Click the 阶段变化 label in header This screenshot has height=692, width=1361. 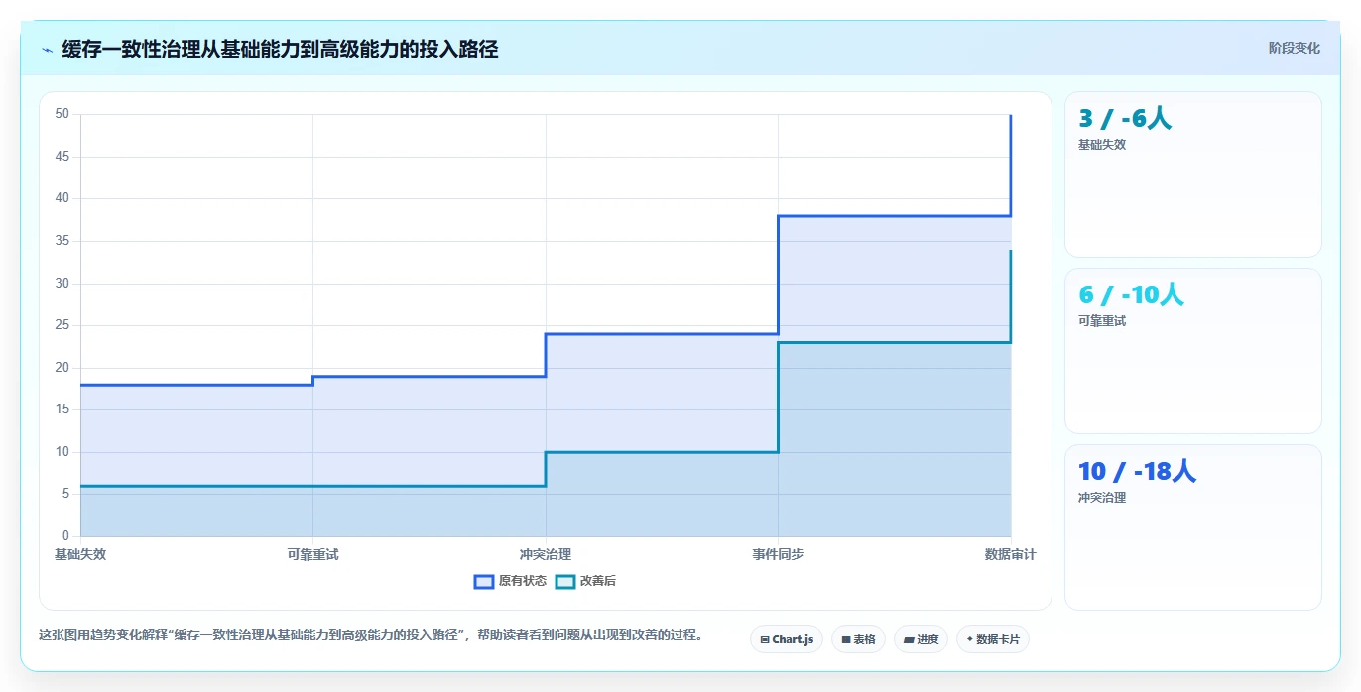[x=1295, y=48]
